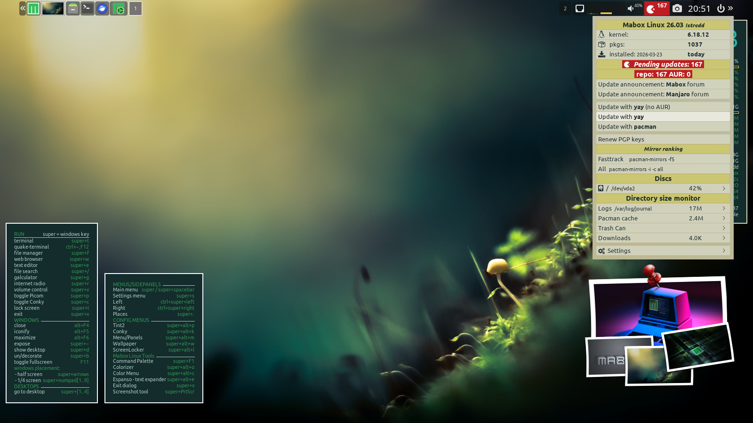Open the Mabox settings gear launcher
The width and height of the screenshot is (753, 423).
119,8
